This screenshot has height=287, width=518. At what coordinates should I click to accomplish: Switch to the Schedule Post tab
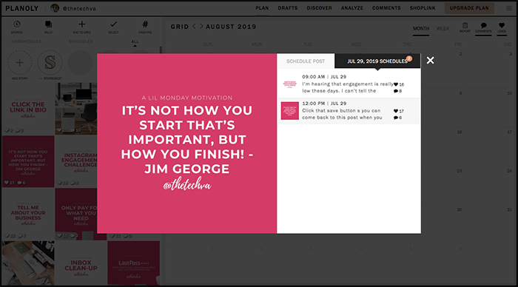coord(306,61)
